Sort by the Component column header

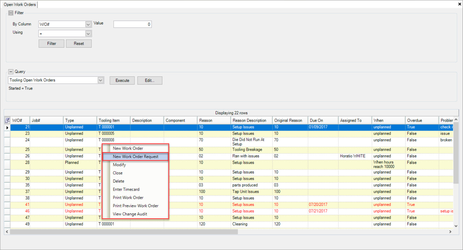181,120
